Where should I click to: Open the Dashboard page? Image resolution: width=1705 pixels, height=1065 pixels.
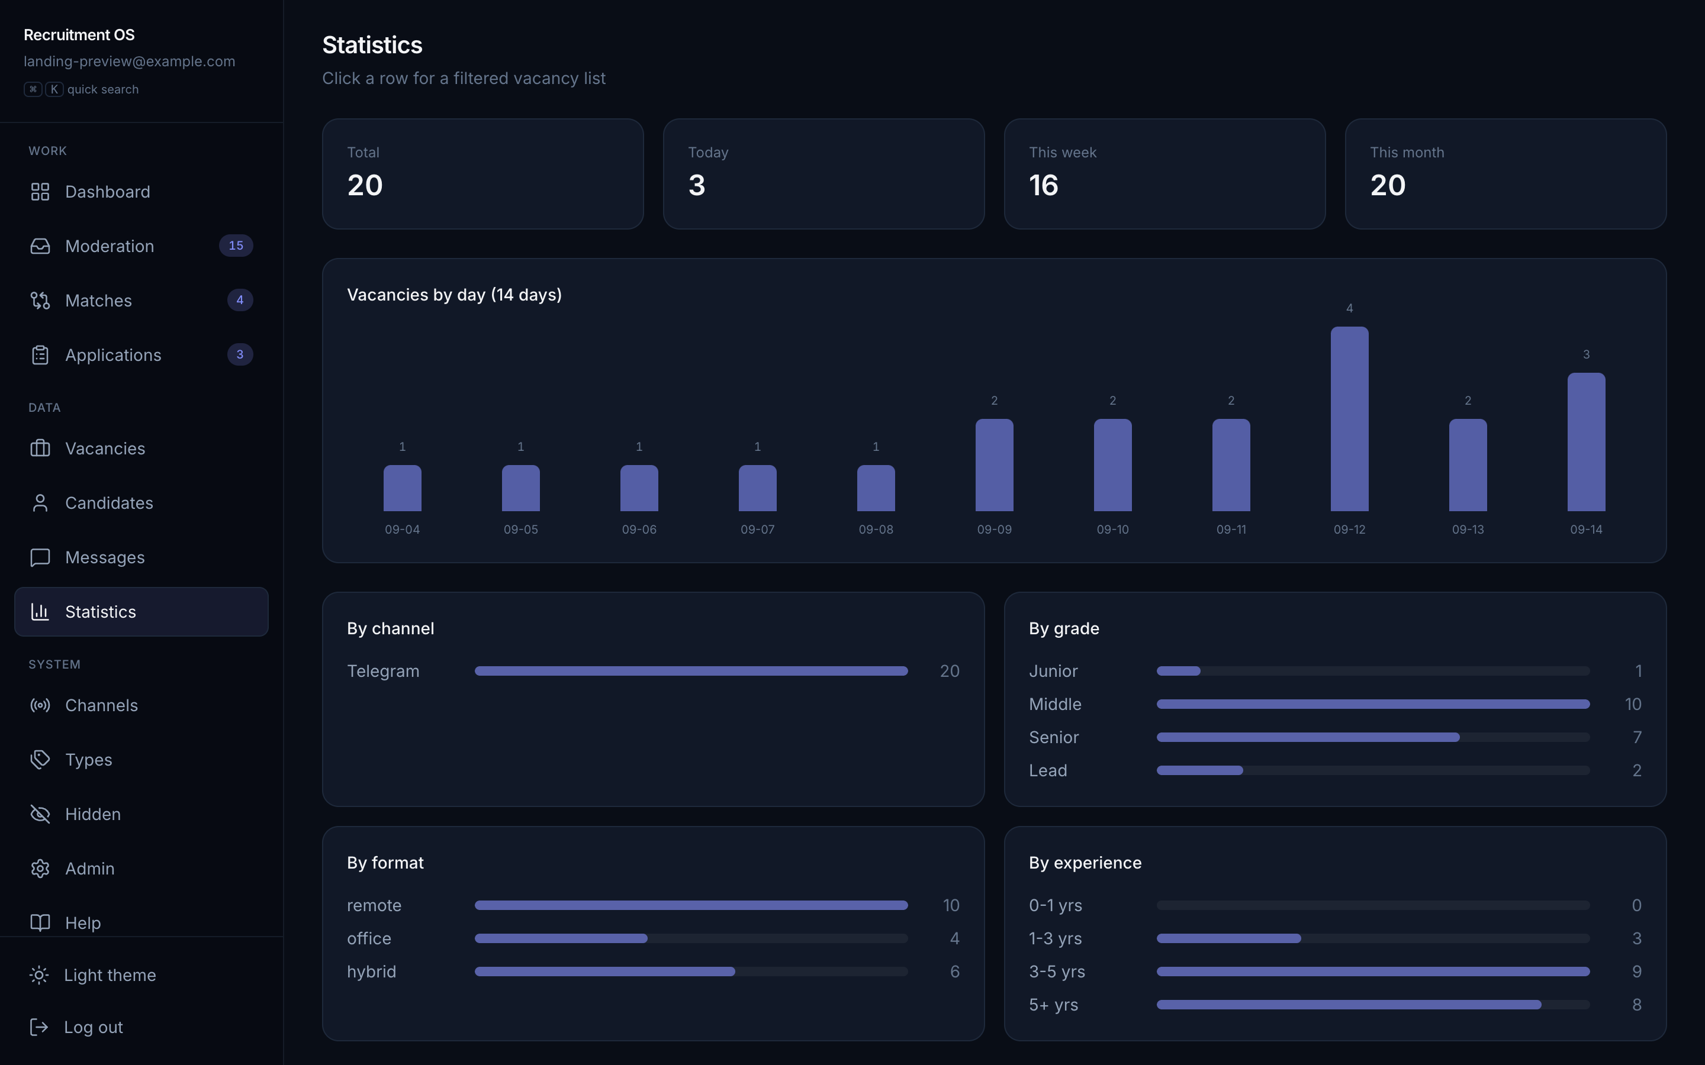141,192
